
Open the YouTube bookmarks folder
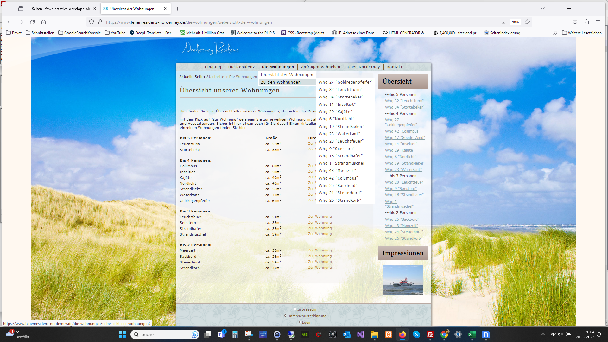115,33
